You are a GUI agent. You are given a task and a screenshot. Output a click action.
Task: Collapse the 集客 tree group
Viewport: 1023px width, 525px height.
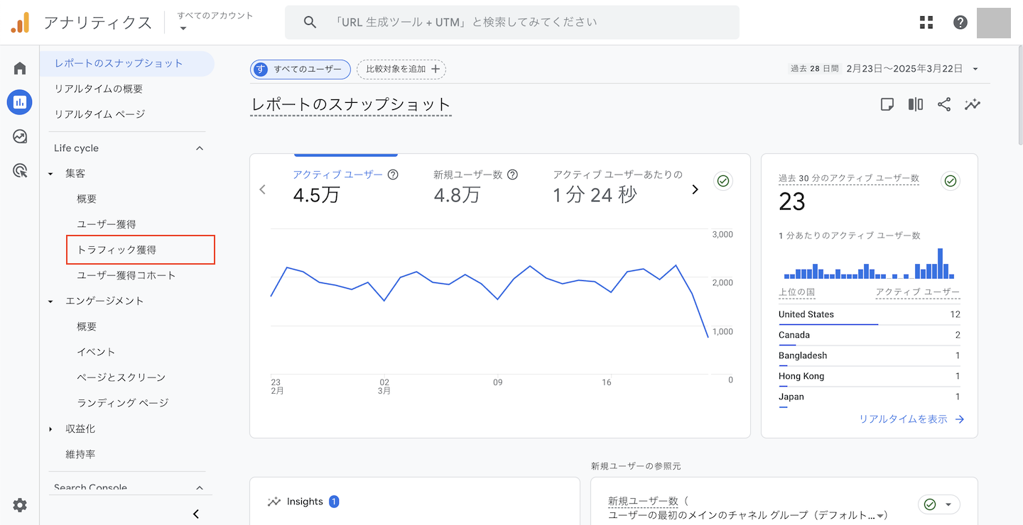[50, 174]
